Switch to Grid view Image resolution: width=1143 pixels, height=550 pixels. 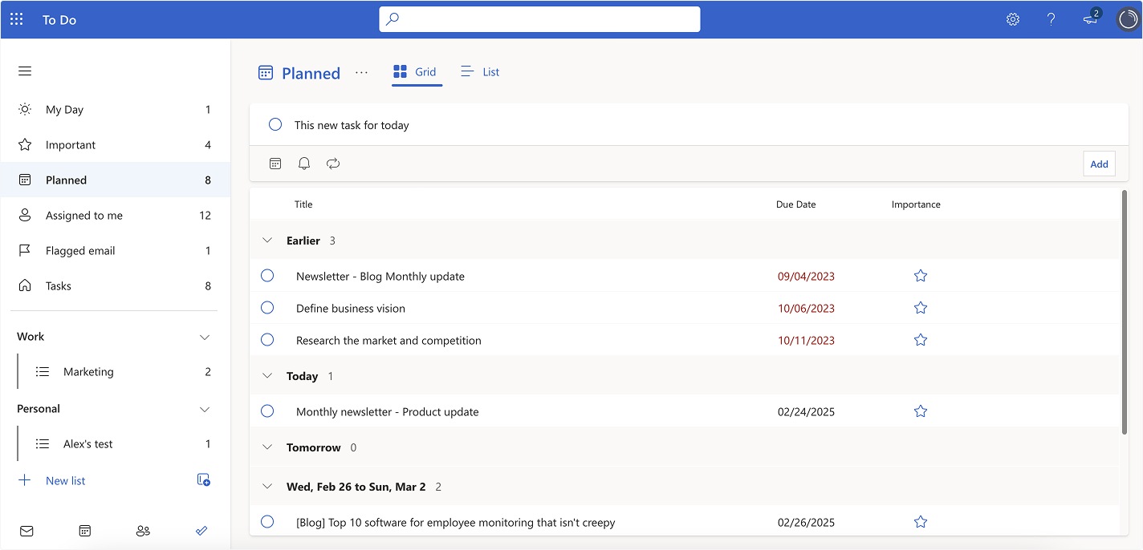click(x=416, y=71)
